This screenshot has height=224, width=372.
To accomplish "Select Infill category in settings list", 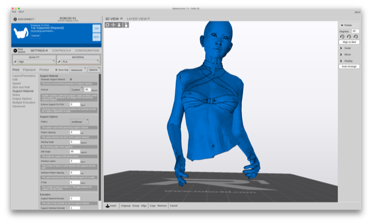I will [x=15, y=80].
